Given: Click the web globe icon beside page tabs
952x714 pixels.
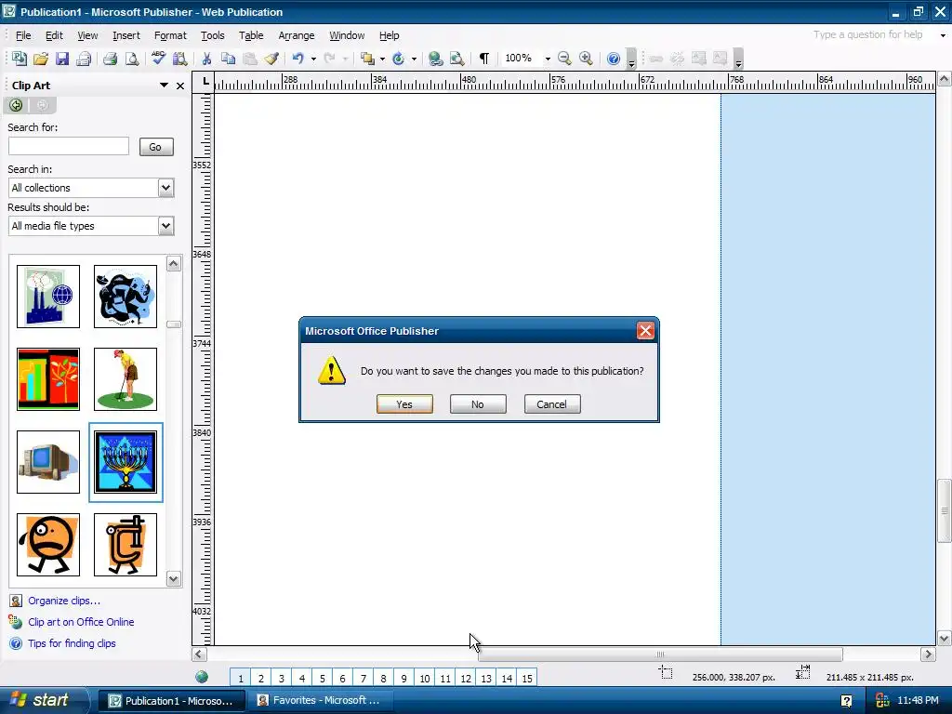Looking at the screenshot, I should coord(202,677).
